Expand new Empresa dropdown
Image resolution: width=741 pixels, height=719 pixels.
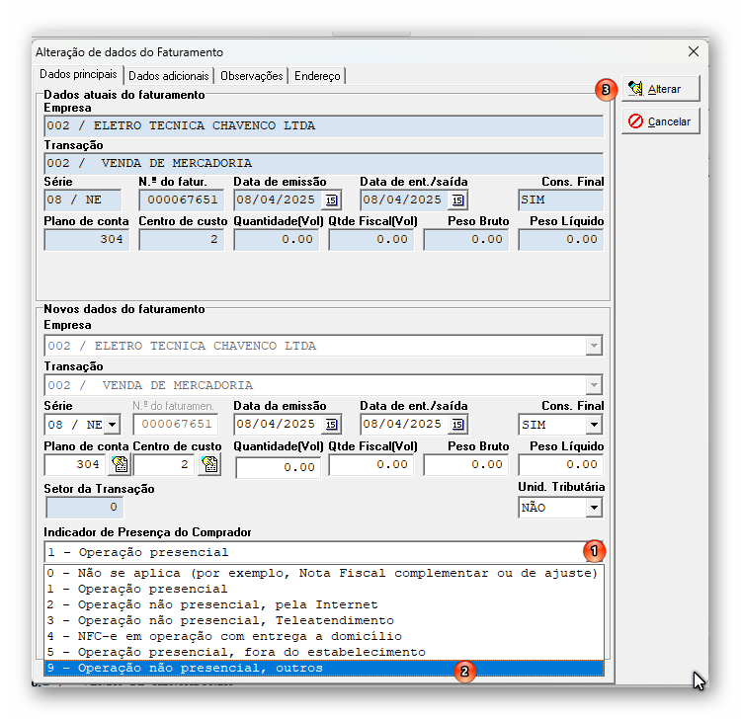click(594, 346)
